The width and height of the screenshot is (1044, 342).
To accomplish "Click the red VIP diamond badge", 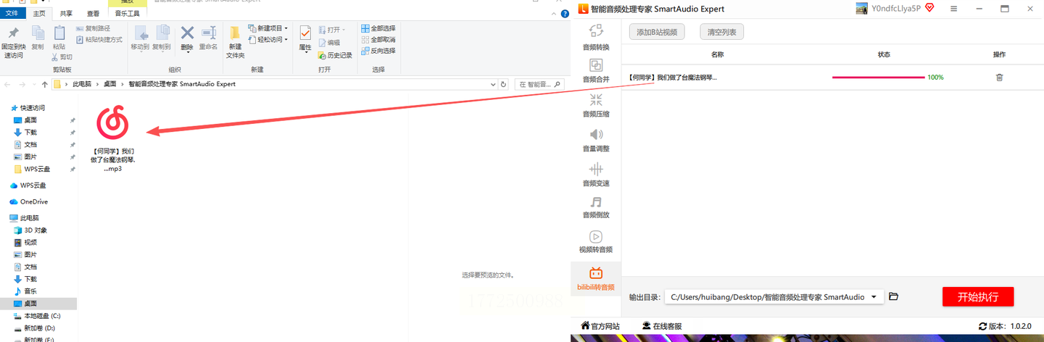I will pos(929,8).
